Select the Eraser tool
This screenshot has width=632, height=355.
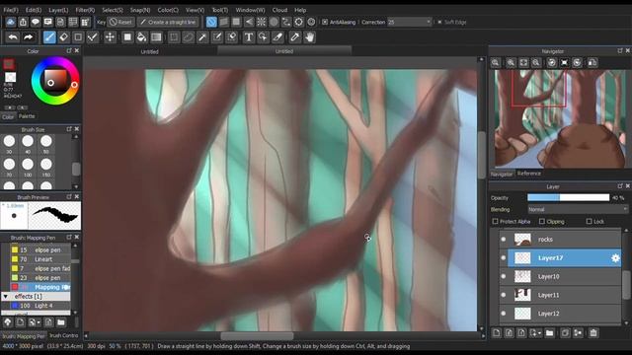63,37
